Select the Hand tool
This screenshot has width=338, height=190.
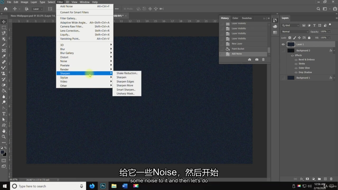(x=4, y=131)
